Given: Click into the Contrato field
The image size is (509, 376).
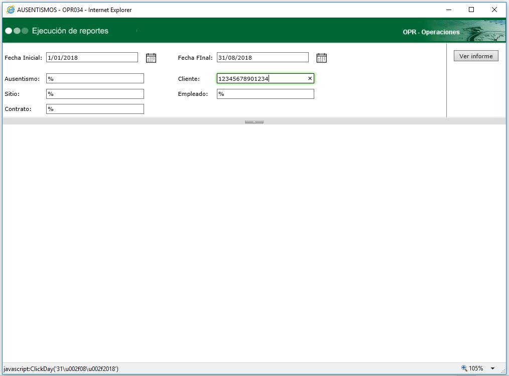Looking at the screenshot, I should coord(95,109).
